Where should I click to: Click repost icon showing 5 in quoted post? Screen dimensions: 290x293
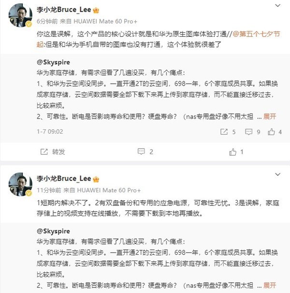pos(224,132)
